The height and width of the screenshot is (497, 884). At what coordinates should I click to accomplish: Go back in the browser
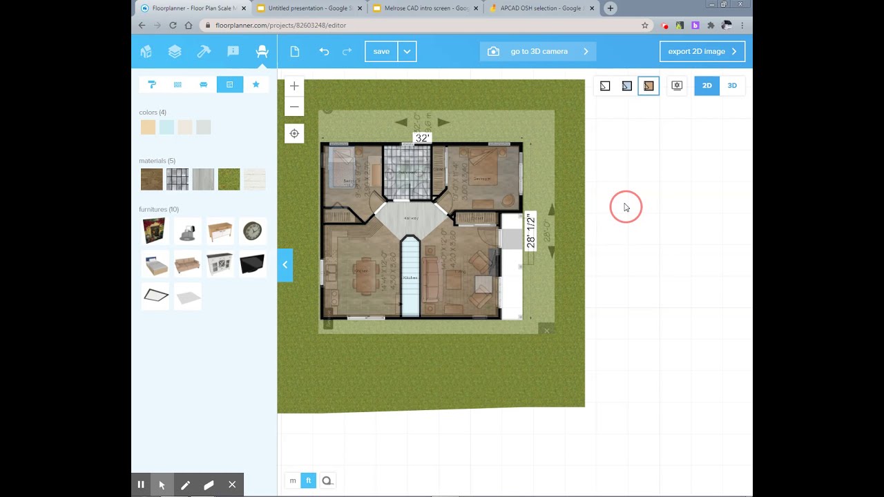[x=142, y=26]
